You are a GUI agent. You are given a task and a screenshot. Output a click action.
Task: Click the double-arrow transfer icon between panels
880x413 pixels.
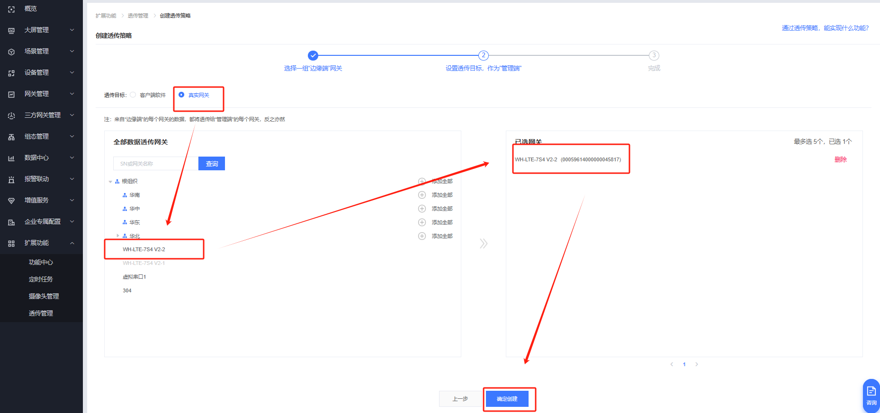coord(483,244)
